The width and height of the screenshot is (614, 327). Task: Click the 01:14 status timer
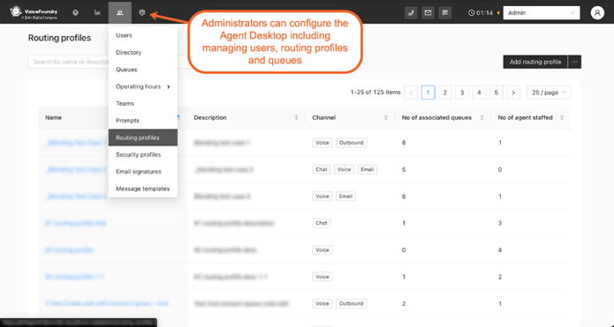pos(481,13)
